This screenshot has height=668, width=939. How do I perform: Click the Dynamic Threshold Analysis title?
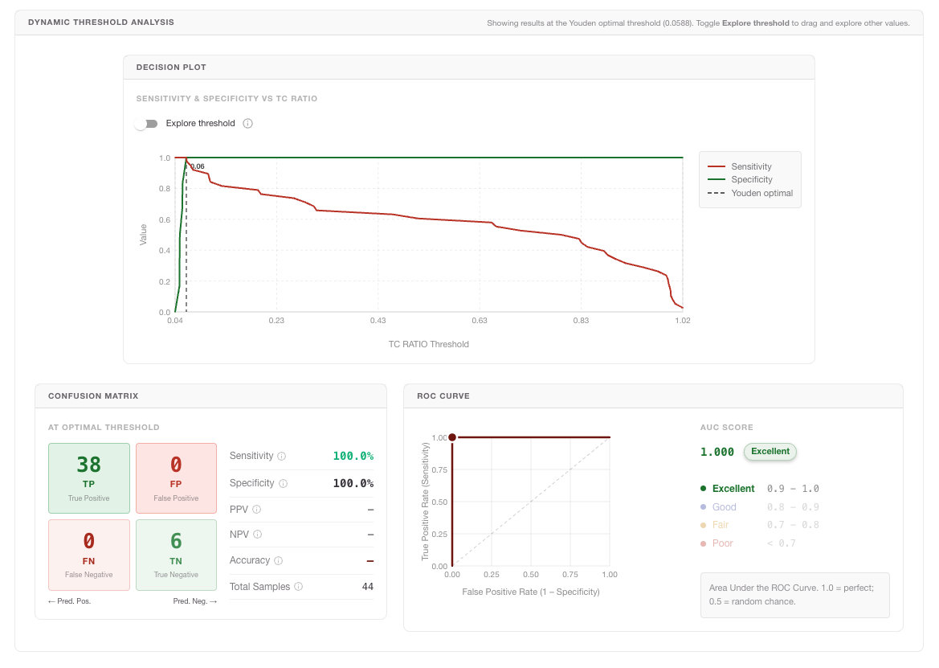pos(101,23)
